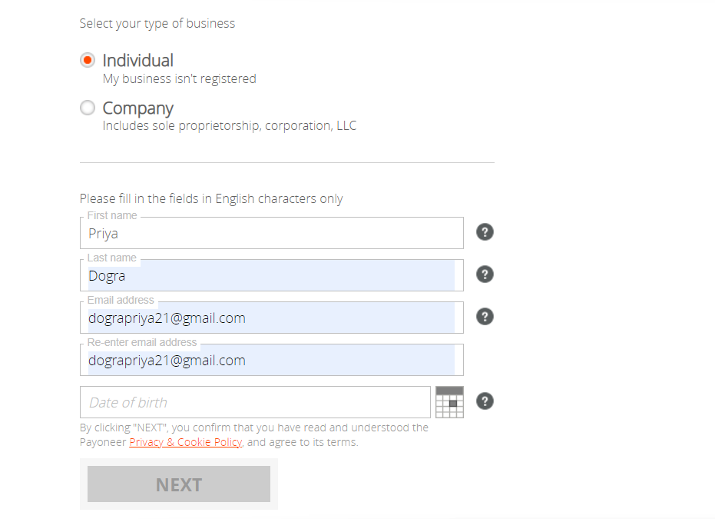The image size is (715, 519).
Task: Open the Privacy & Cookie Policy link
Action: pyautogui.click(x=186, y=442)
